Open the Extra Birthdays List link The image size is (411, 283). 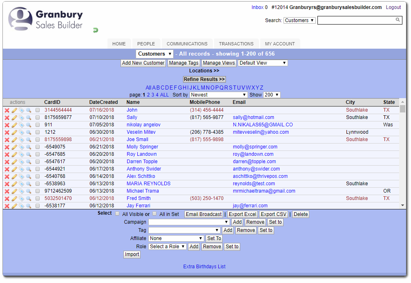[x=204, y=267]
